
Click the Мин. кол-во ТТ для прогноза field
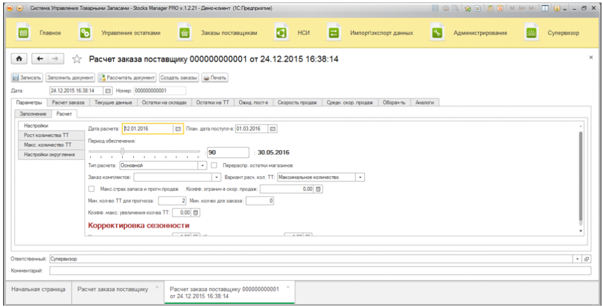pos(172,201)
